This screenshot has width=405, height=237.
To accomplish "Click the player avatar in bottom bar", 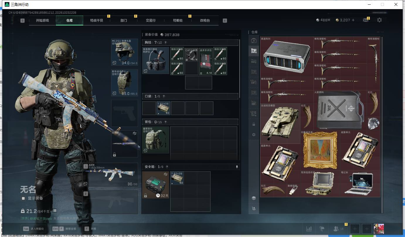I will click(379, 229).
